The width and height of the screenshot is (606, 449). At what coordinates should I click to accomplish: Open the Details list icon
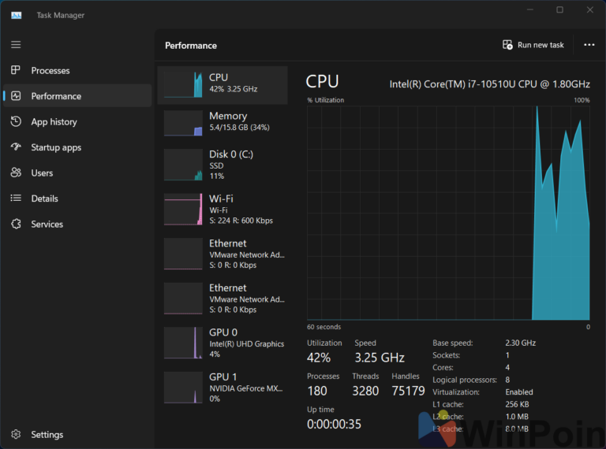[16, 199]
